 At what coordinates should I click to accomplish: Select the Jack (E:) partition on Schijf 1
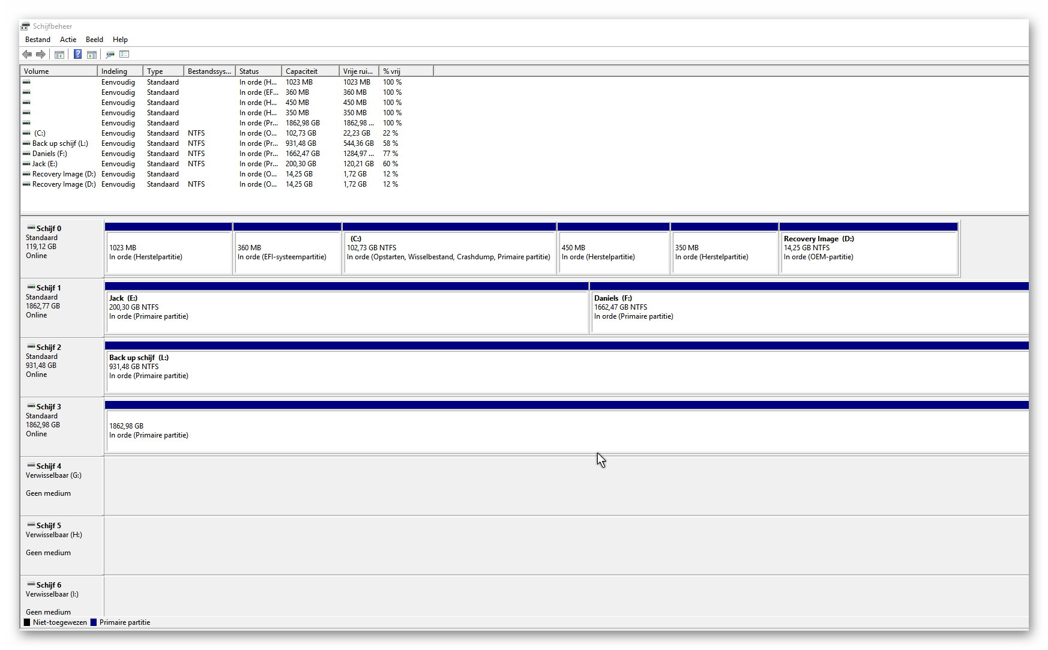pyautogui.click(x=346, y=311)
